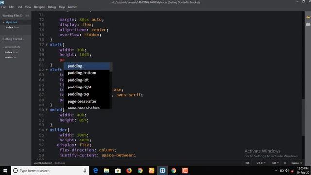This screenshot has width=311, height=175.
Task: Open the Emmet menu
Action: coord(72,7)
